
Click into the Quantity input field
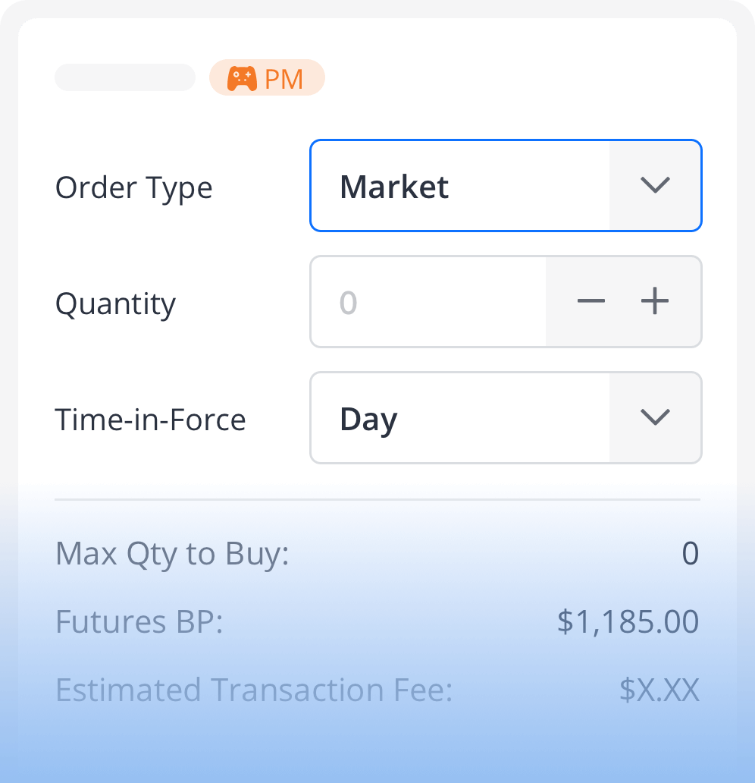pyautogui.click(x=428, y=302)
